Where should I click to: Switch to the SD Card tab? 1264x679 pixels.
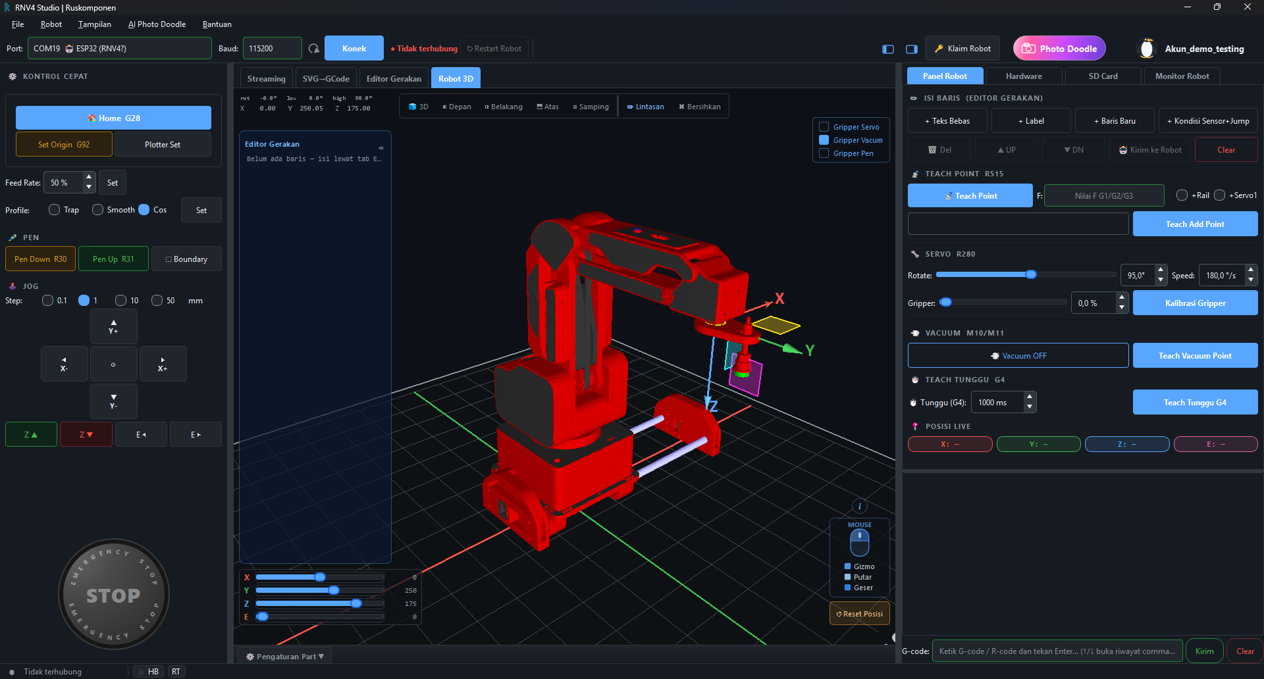1103,76
